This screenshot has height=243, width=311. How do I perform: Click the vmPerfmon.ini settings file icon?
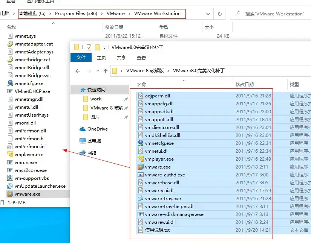pos(10,146)
